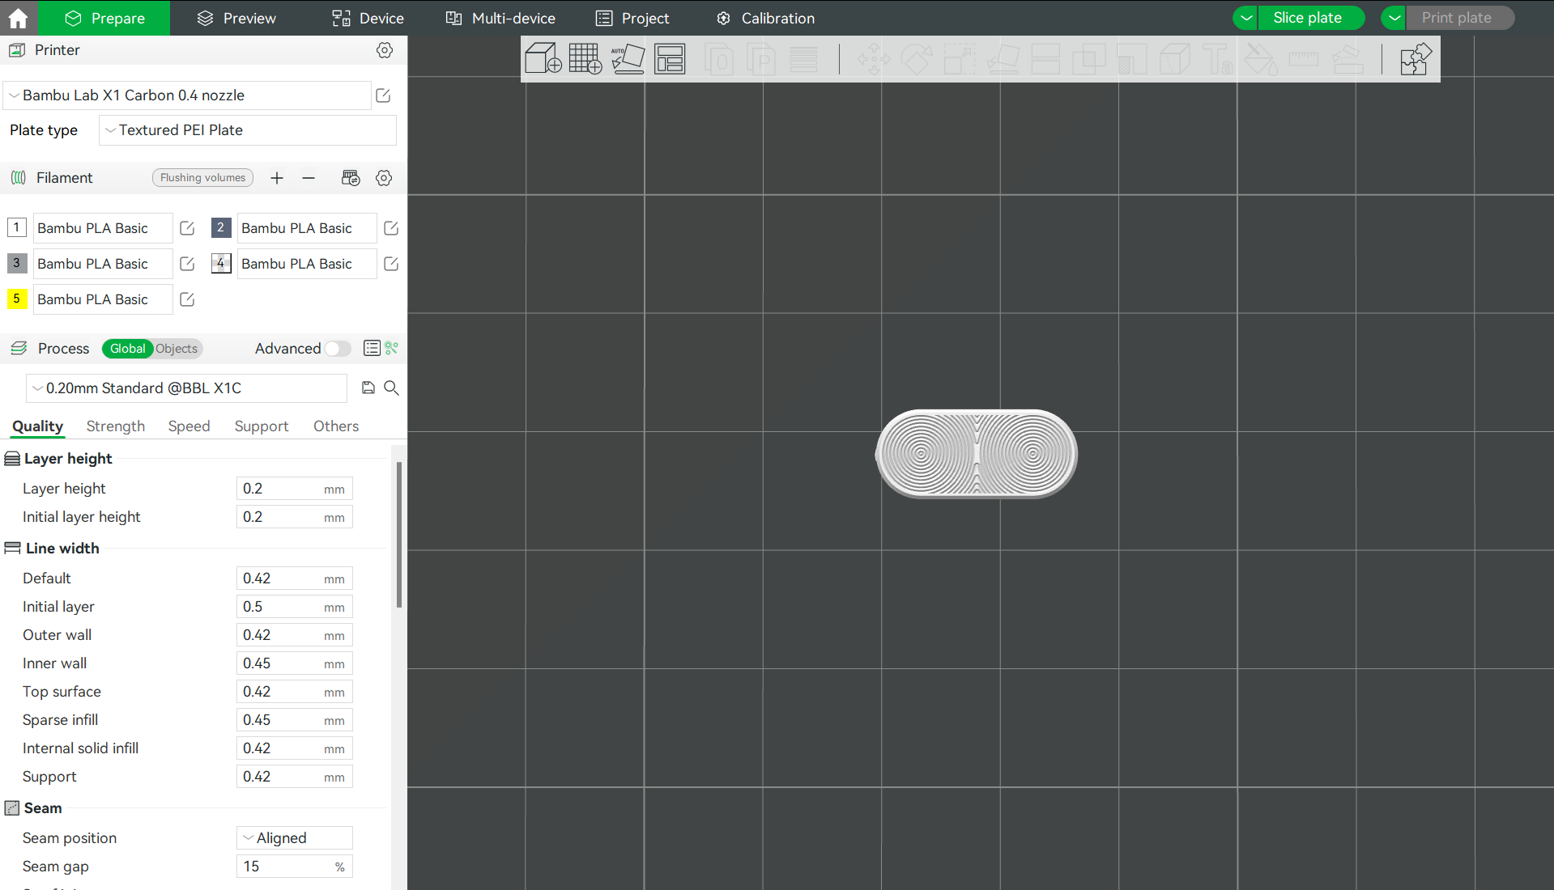Open the Device tab
The width and height of the screenshot is (1554, 890).
coord(368,18)
